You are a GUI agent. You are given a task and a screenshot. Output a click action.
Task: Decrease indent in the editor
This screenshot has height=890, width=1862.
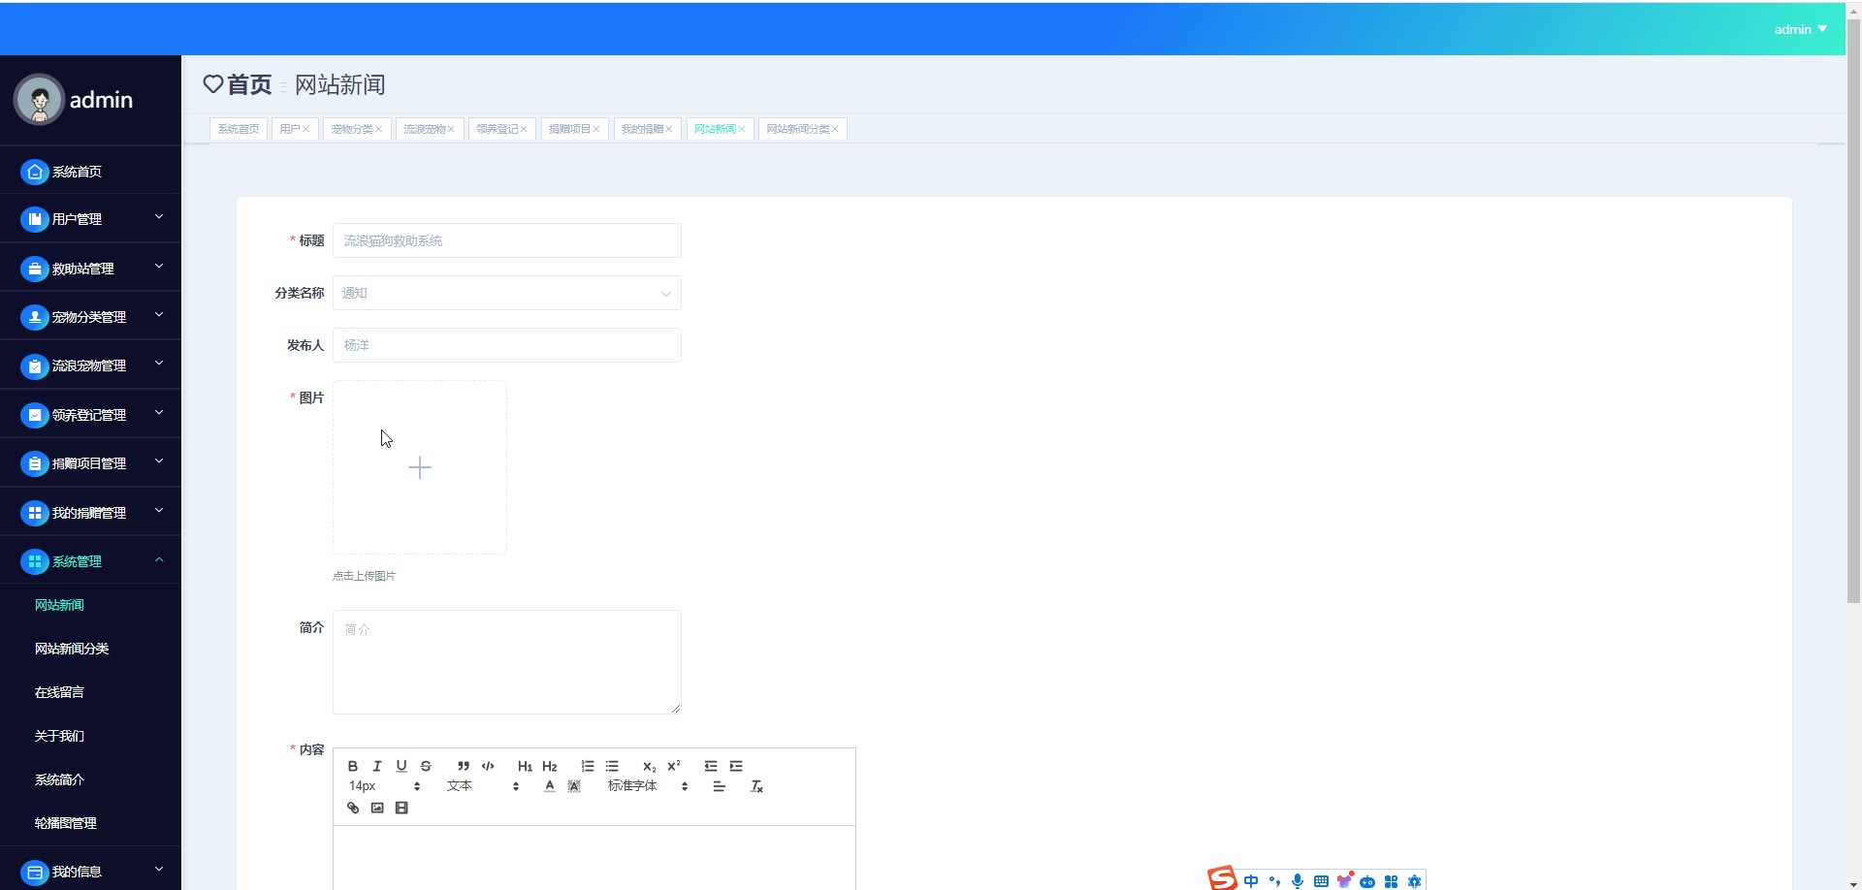(x=711, y=766)
